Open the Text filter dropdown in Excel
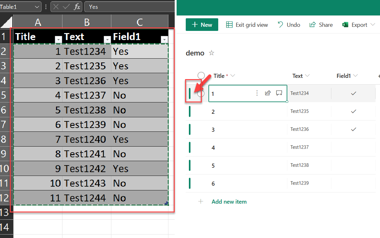The image size is (380, 238). (108, 39)
